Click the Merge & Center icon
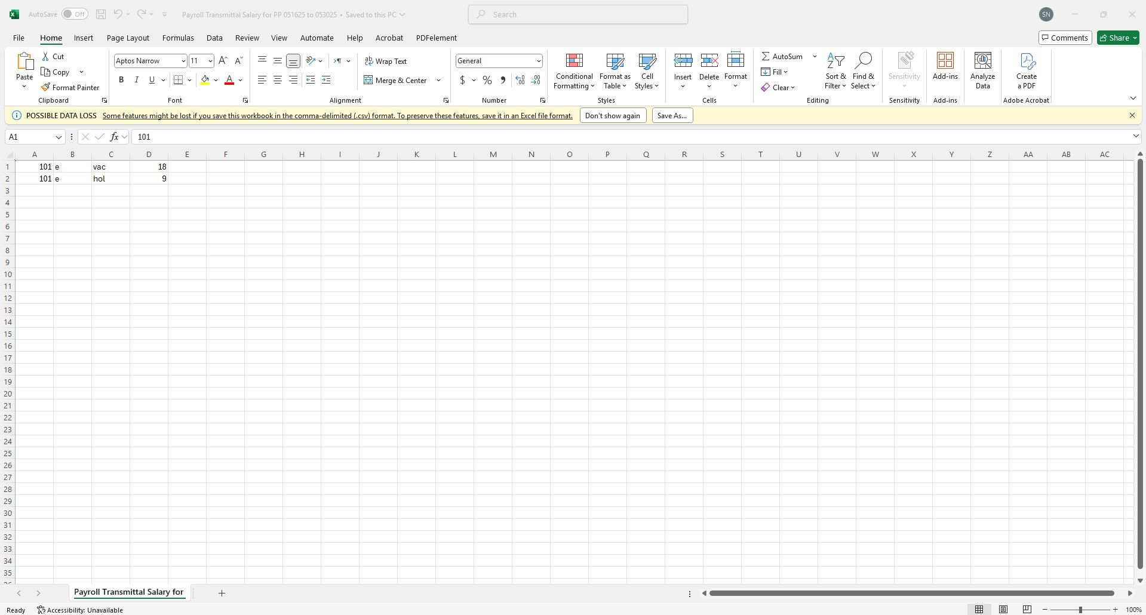 tap(368, 80)
